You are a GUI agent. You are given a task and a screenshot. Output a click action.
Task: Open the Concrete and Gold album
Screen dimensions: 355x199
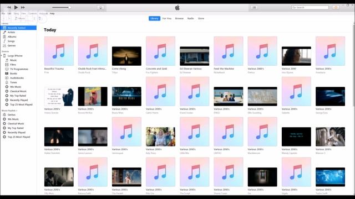pos(160,51)
